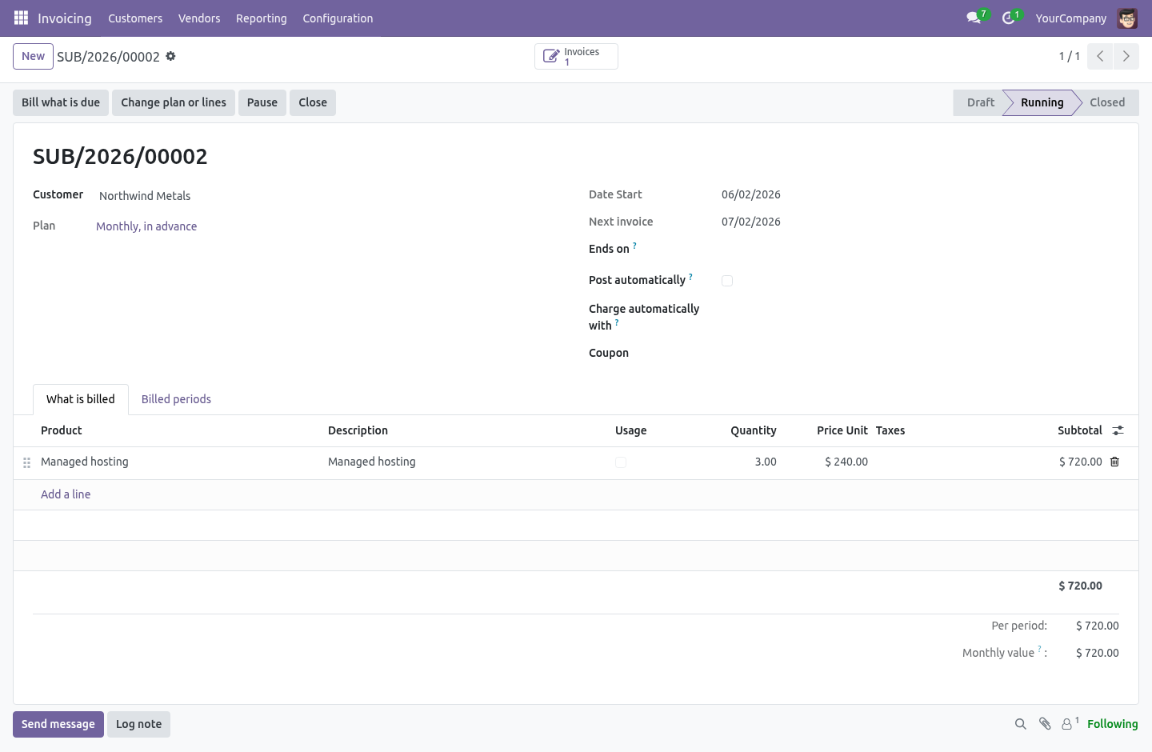Click New button
The height and width of the screenshot is (752, 1152).
(x=33, y=56)
